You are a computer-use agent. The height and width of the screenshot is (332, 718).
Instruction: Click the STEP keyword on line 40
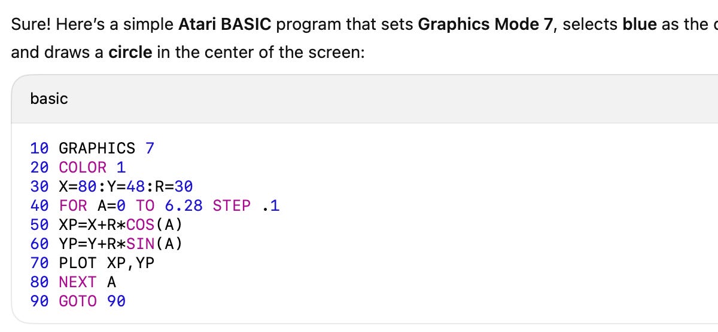(232, 206)
